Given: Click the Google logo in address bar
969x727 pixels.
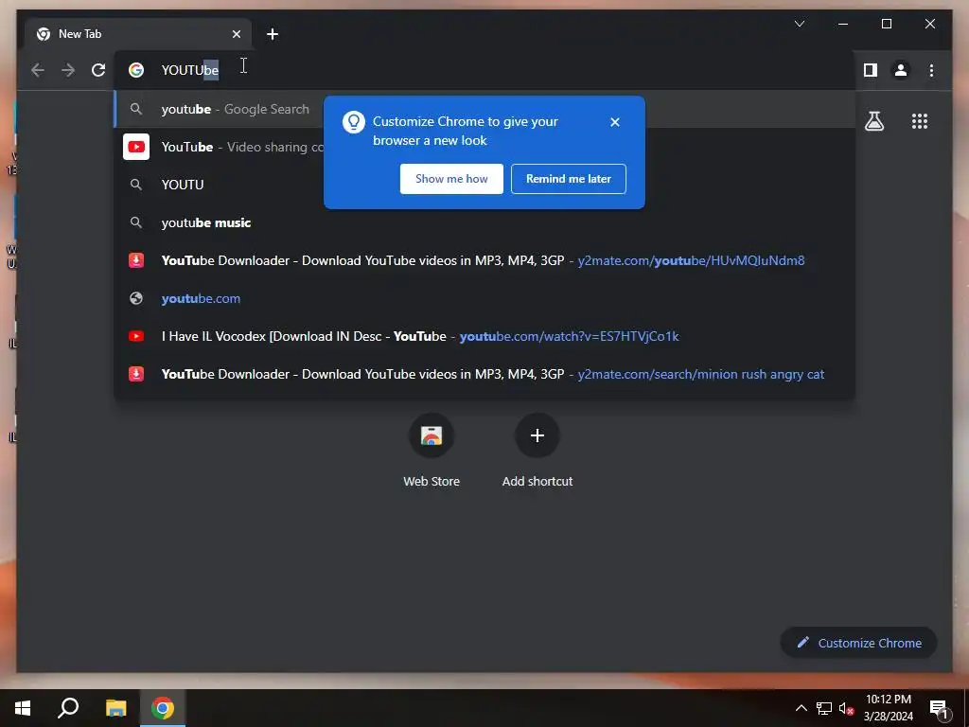Looking at the screenshot, I should point(136,70).
